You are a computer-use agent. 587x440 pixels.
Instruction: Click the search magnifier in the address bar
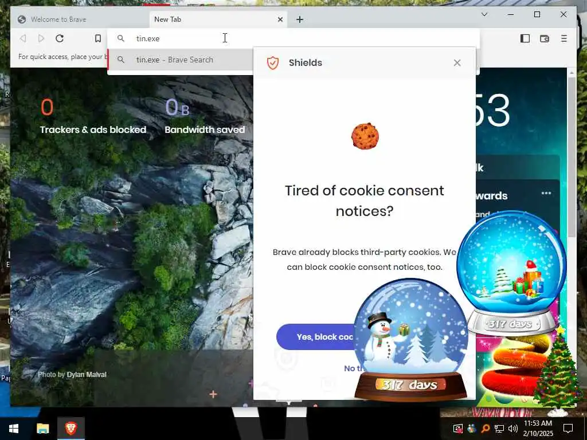coord(120,38)
